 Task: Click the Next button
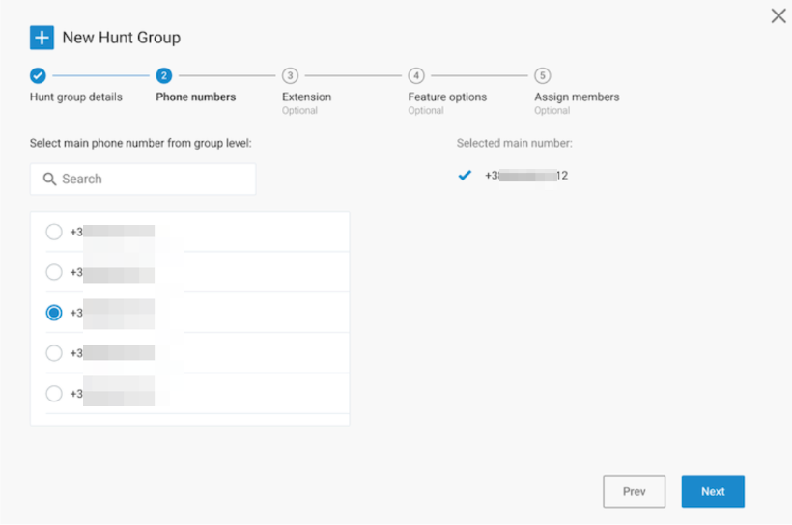point(713,491)
